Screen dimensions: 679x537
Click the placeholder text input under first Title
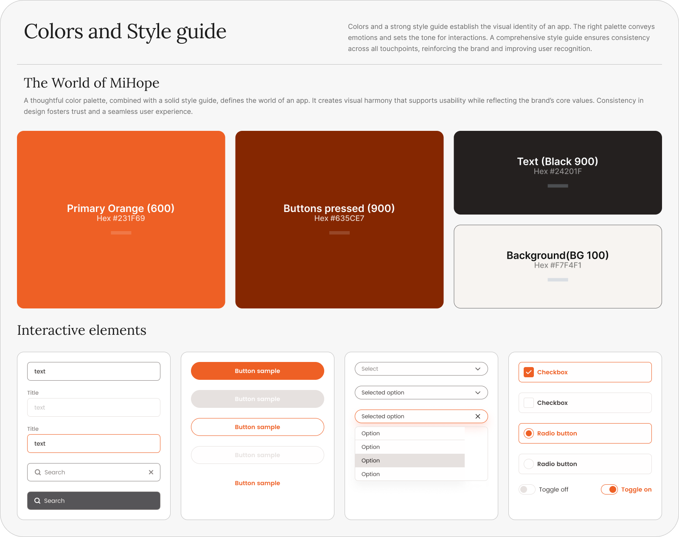pos(94,407)
